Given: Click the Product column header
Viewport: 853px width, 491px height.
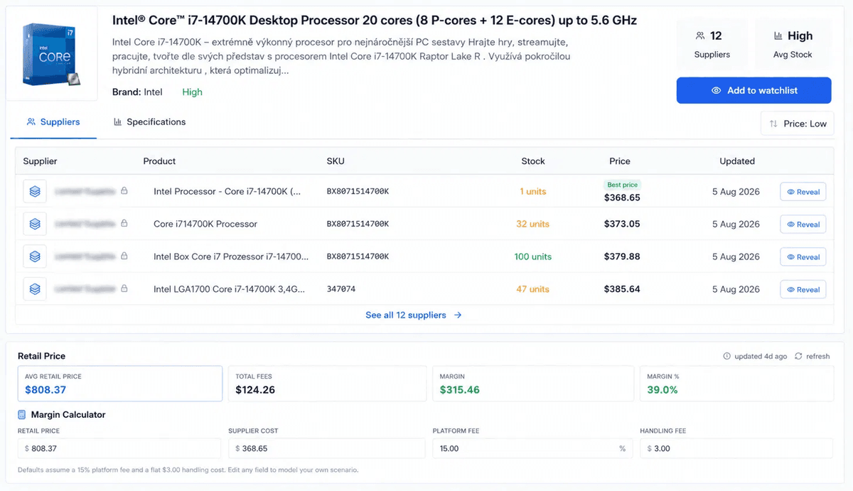Looking at the screenshot, I should [x=159, y=161].
